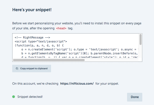Click the clipboard copy icon
Viewport: 154px width, 105px height.
point(17,69)
